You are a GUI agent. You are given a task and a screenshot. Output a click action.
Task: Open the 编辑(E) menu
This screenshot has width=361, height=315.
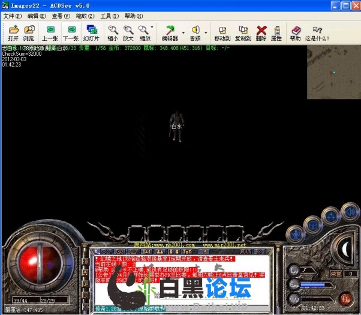[37, 16]
